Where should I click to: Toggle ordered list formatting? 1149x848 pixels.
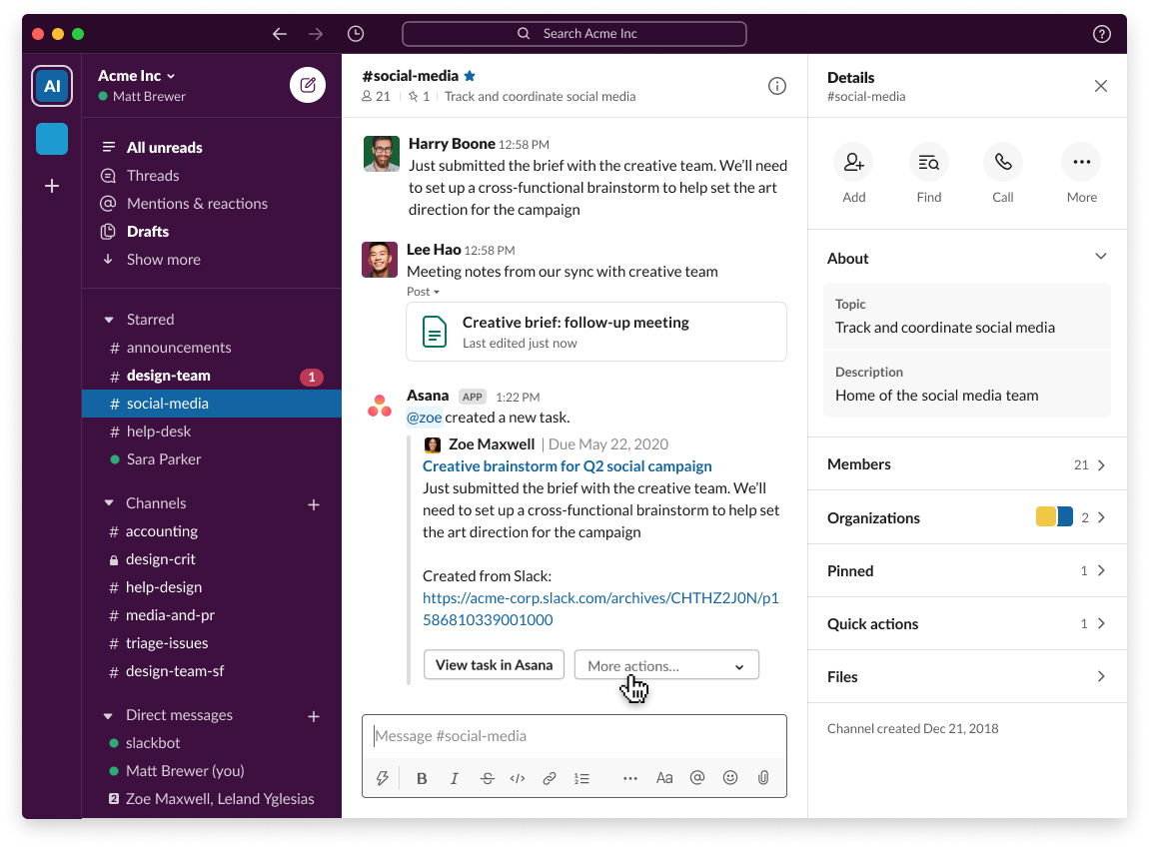coord(581,778)
